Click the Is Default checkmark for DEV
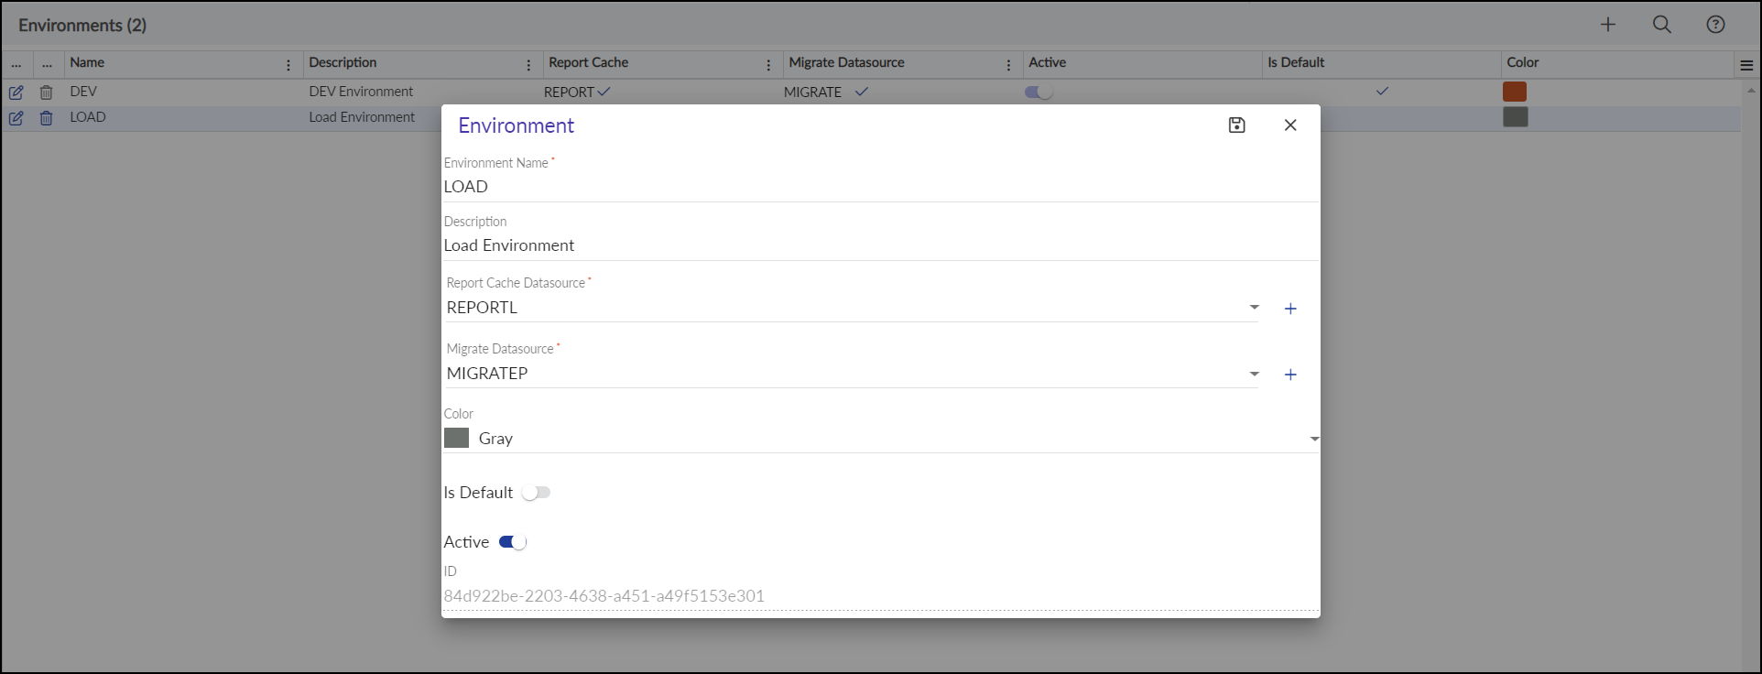Screen dimensions: 1762x674 1382,91
